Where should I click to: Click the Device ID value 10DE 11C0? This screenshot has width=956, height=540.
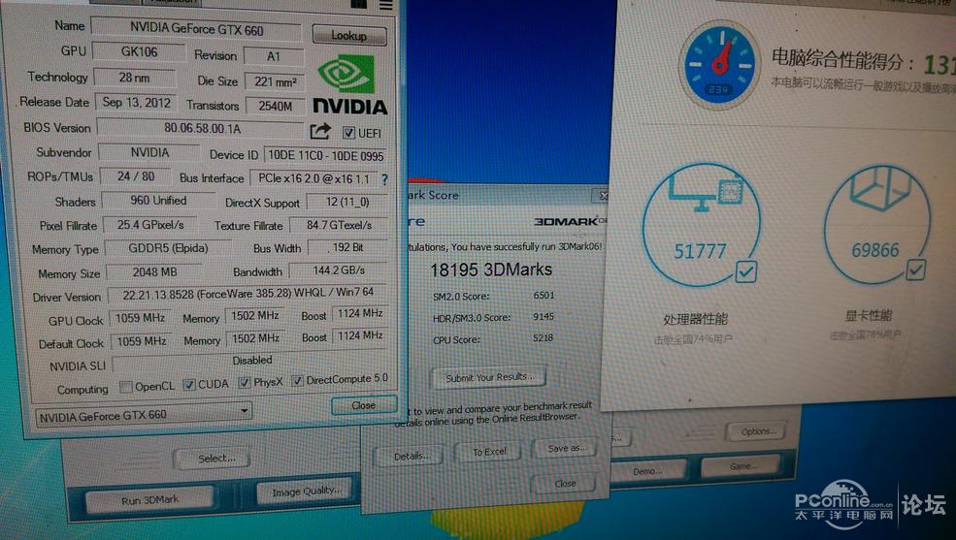click(325, 155)
